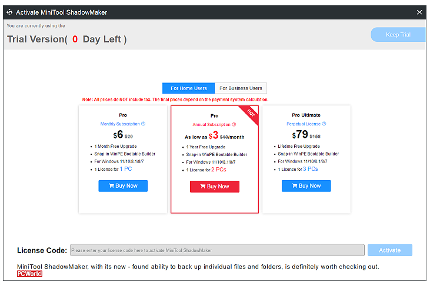Click 'As low as $3' annual price

(202, 136)
